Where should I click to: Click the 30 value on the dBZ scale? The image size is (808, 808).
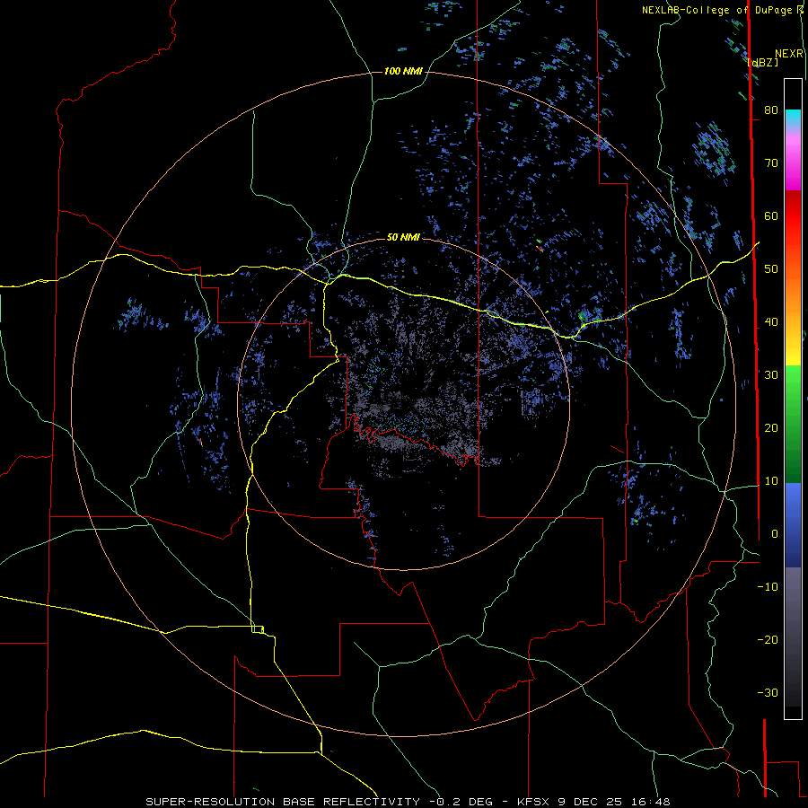pyautogui.click(x=771, y=375)
